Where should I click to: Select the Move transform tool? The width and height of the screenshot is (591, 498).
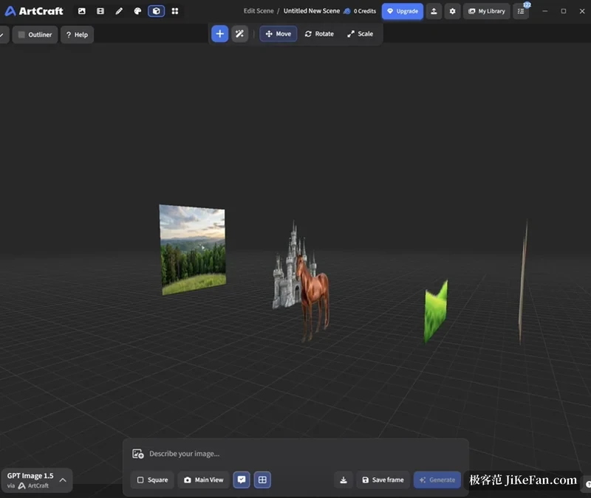279,34
